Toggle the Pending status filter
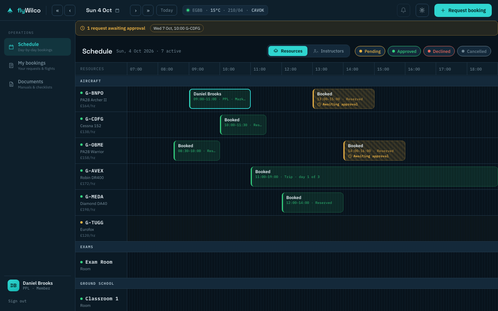The width and height of the screenshot is (498, 311). [x=370, y=51]
